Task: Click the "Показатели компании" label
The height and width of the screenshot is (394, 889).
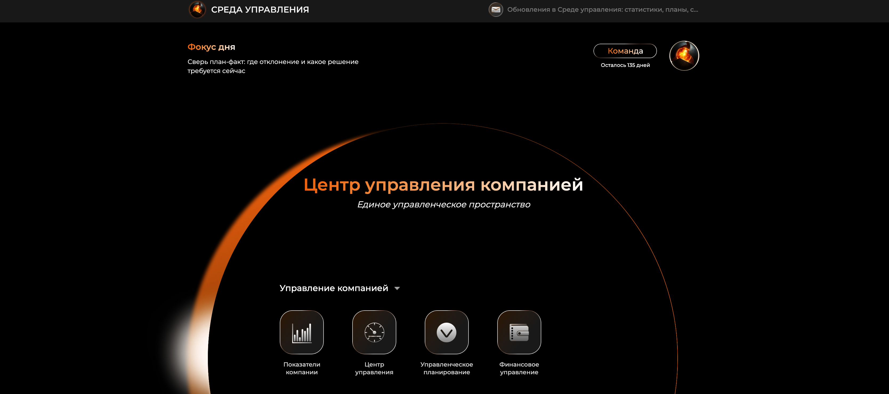Action: (x=302, y=368)
